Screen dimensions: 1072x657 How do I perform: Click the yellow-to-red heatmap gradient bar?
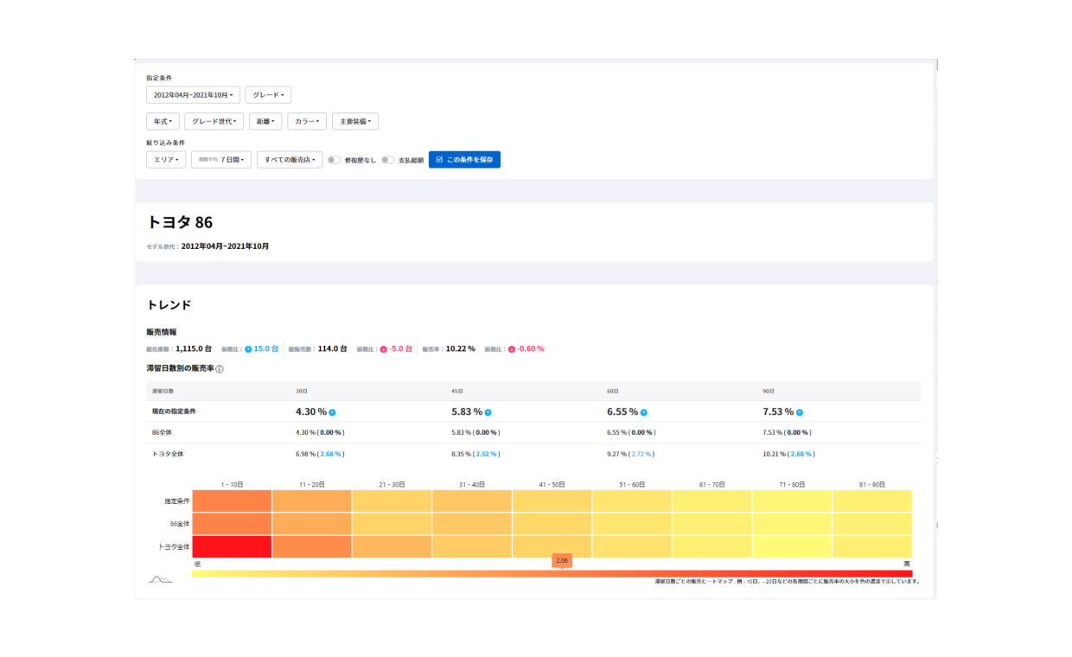pyautogui.click(x=552, y=574)
